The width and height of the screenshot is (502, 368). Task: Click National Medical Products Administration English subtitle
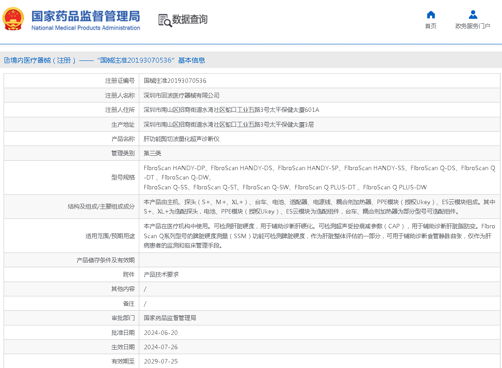[86, 28]
